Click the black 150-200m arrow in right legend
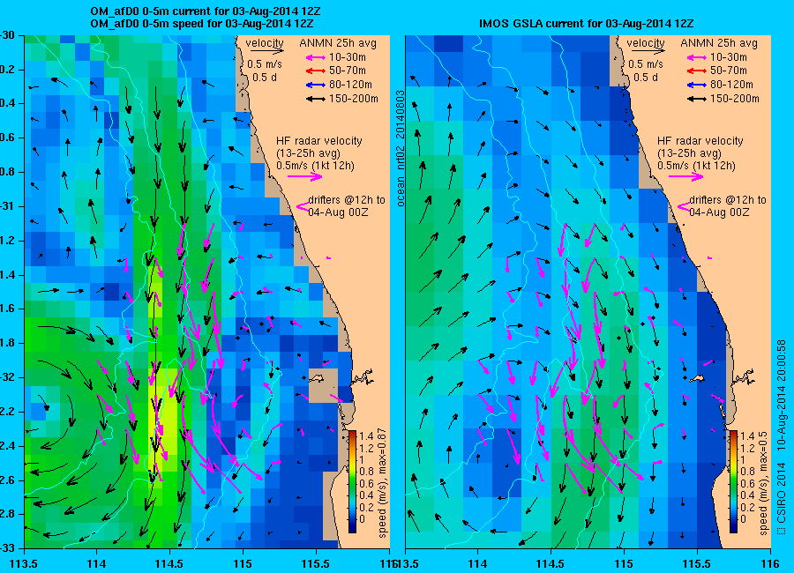This screenshot has height=573, width=794. pos(697,100)
